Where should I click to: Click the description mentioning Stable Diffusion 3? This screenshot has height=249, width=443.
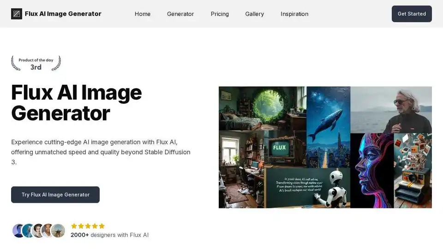tap(101, 152)
